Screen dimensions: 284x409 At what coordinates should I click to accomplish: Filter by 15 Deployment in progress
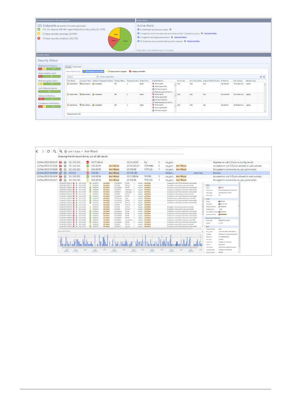pyautogui.click(x=117, y=71)
